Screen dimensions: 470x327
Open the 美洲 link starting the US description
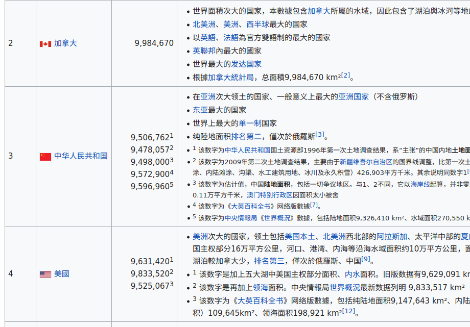click(x=200, y=237)
